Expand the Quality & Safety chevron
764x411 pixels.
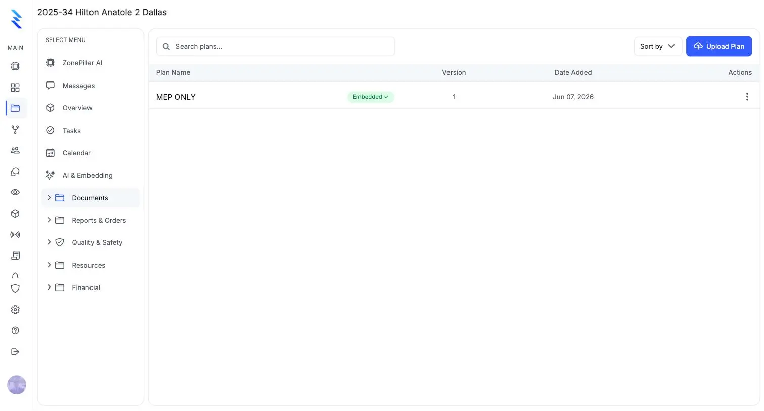pos(49,242)
